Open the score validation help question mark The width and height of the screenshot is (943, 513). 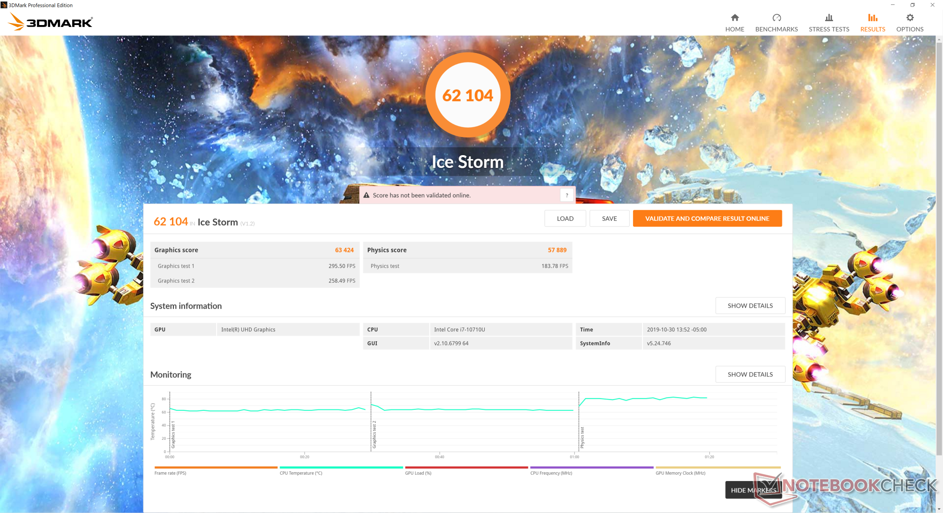pyautogui.click(x=567, y=195)
